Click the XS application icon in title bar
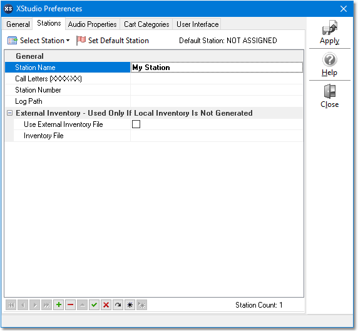Image resolution: width=358 pixels, height=332 pixels. point(8,9)
